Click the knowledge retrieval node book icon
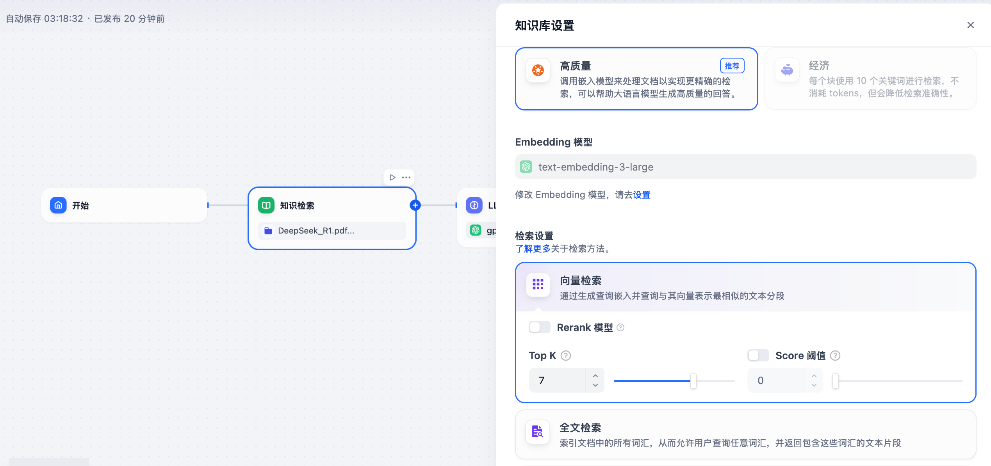This screenshot has height=466, width=991. (x=266, y=205)
